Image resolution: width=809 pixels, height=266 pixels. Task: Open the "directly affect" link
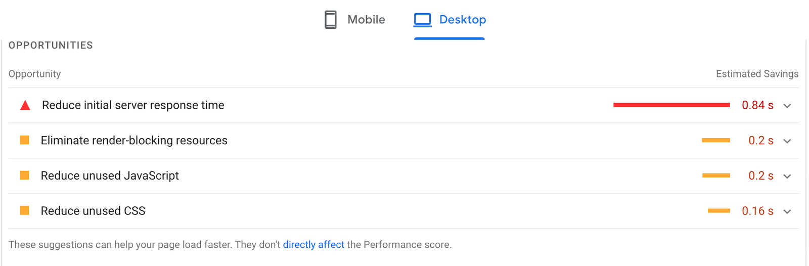(313, 245)
